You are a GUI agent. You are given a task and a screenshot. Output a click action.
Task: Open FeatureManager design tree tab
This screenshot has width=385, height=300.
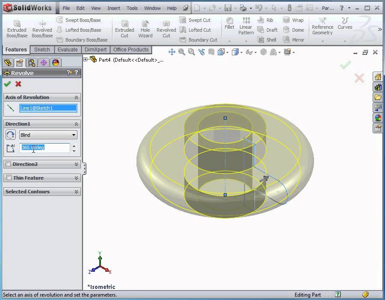click(8, 63)
